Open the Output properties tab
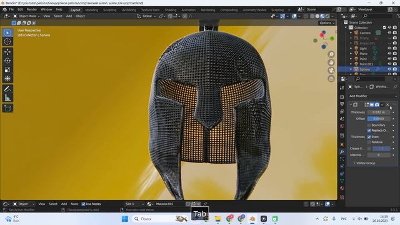The image size is (400, 225). coord(342,104)
